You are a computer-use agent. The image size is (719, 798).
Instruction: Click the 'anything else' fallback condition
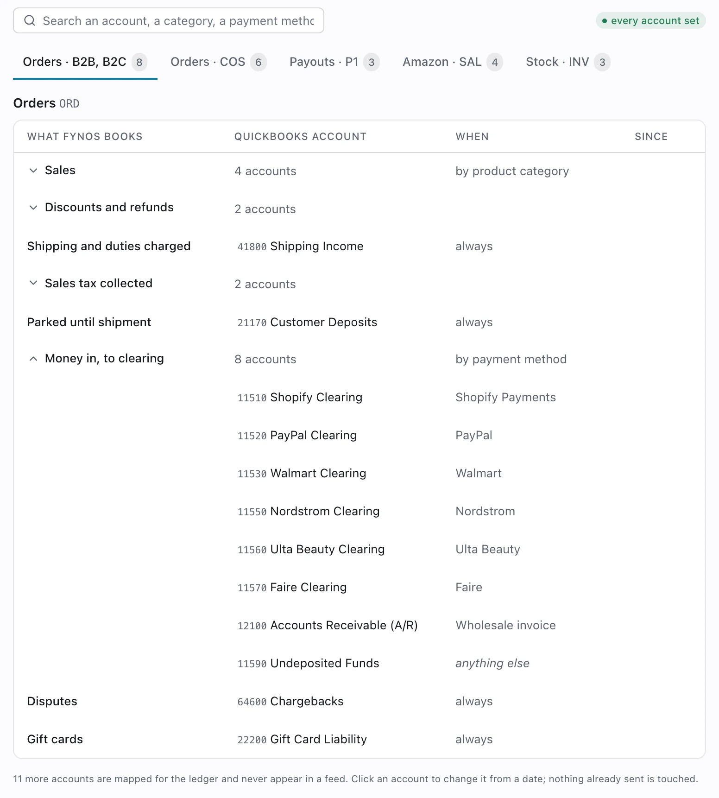492,663
